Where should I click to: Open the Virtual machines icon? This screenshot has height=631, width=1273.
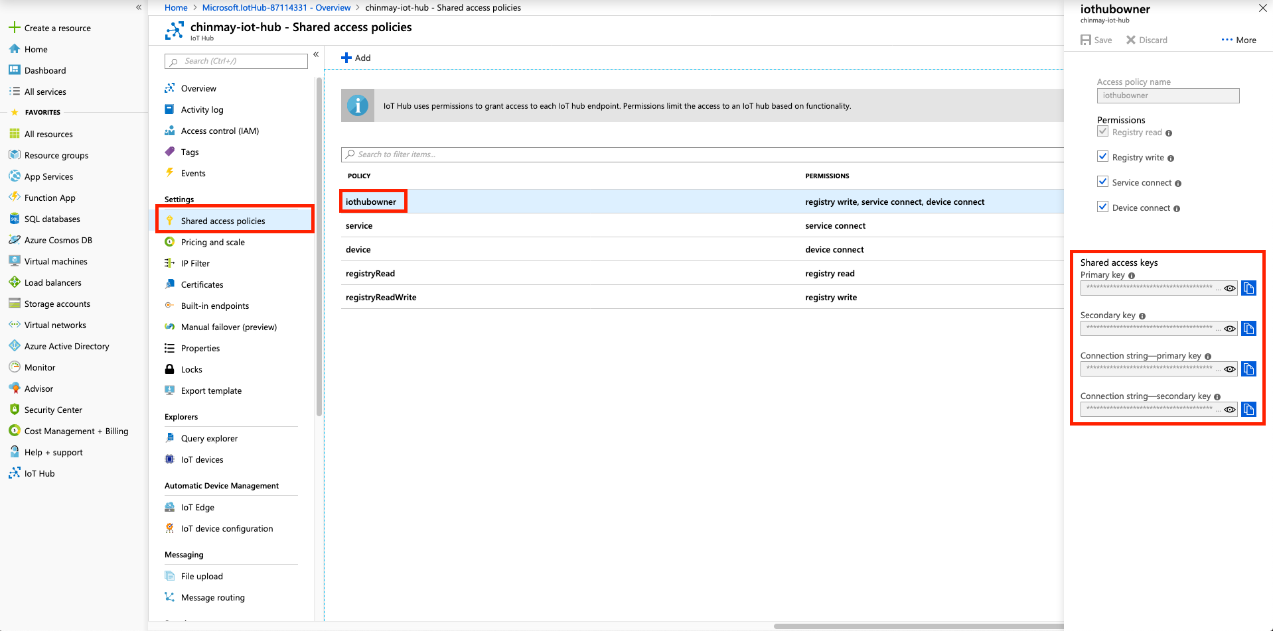click(x=15, y=261)
